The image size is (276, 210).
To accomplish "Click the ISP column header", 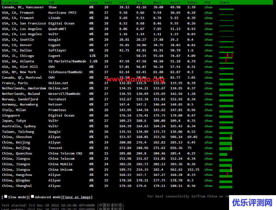I will pyautogui.click(x=51, y=2).
